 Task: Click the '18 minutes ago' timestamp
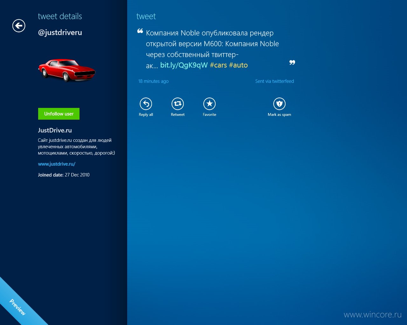tap(153, 81)
